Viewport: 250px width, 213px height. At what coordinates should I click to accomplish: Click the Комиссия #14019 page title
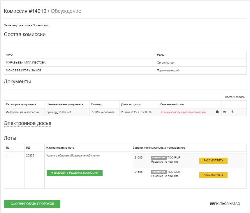[25, 11]
